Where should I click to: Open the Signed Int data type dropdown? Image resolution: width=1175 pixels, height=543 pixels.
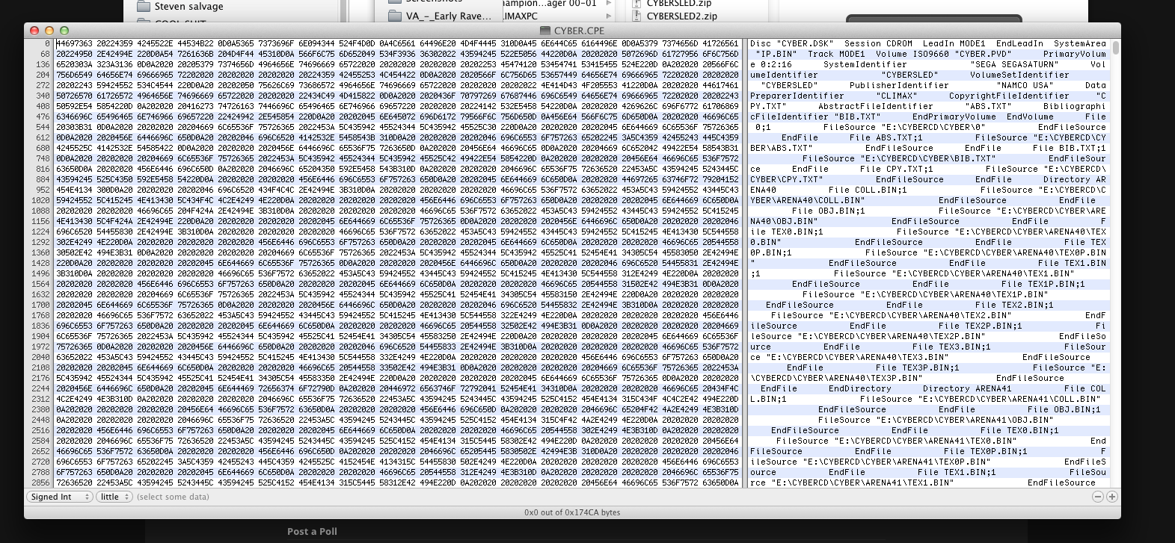(58, 497)
